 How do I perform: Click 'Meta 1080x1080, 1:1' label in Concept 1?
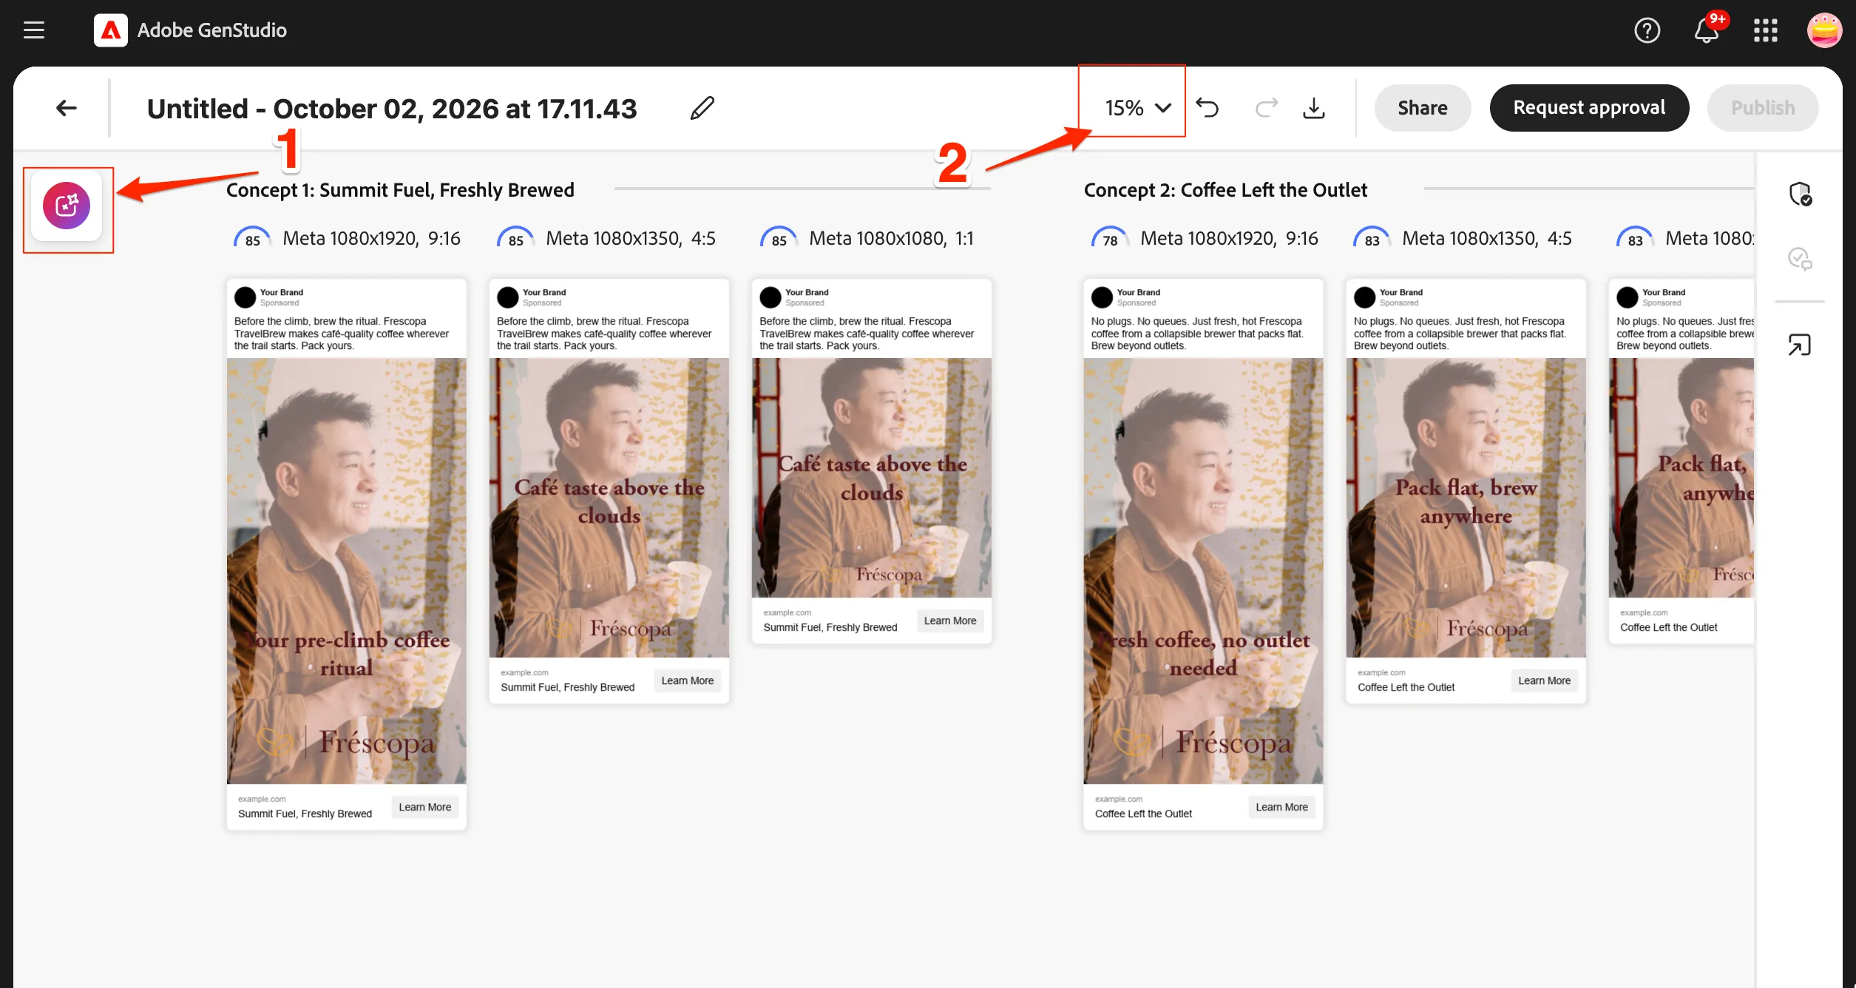click(x=891, y=238)
